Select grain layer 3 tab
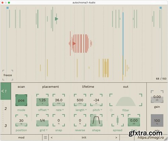168x141 pixels. (6, 126)
